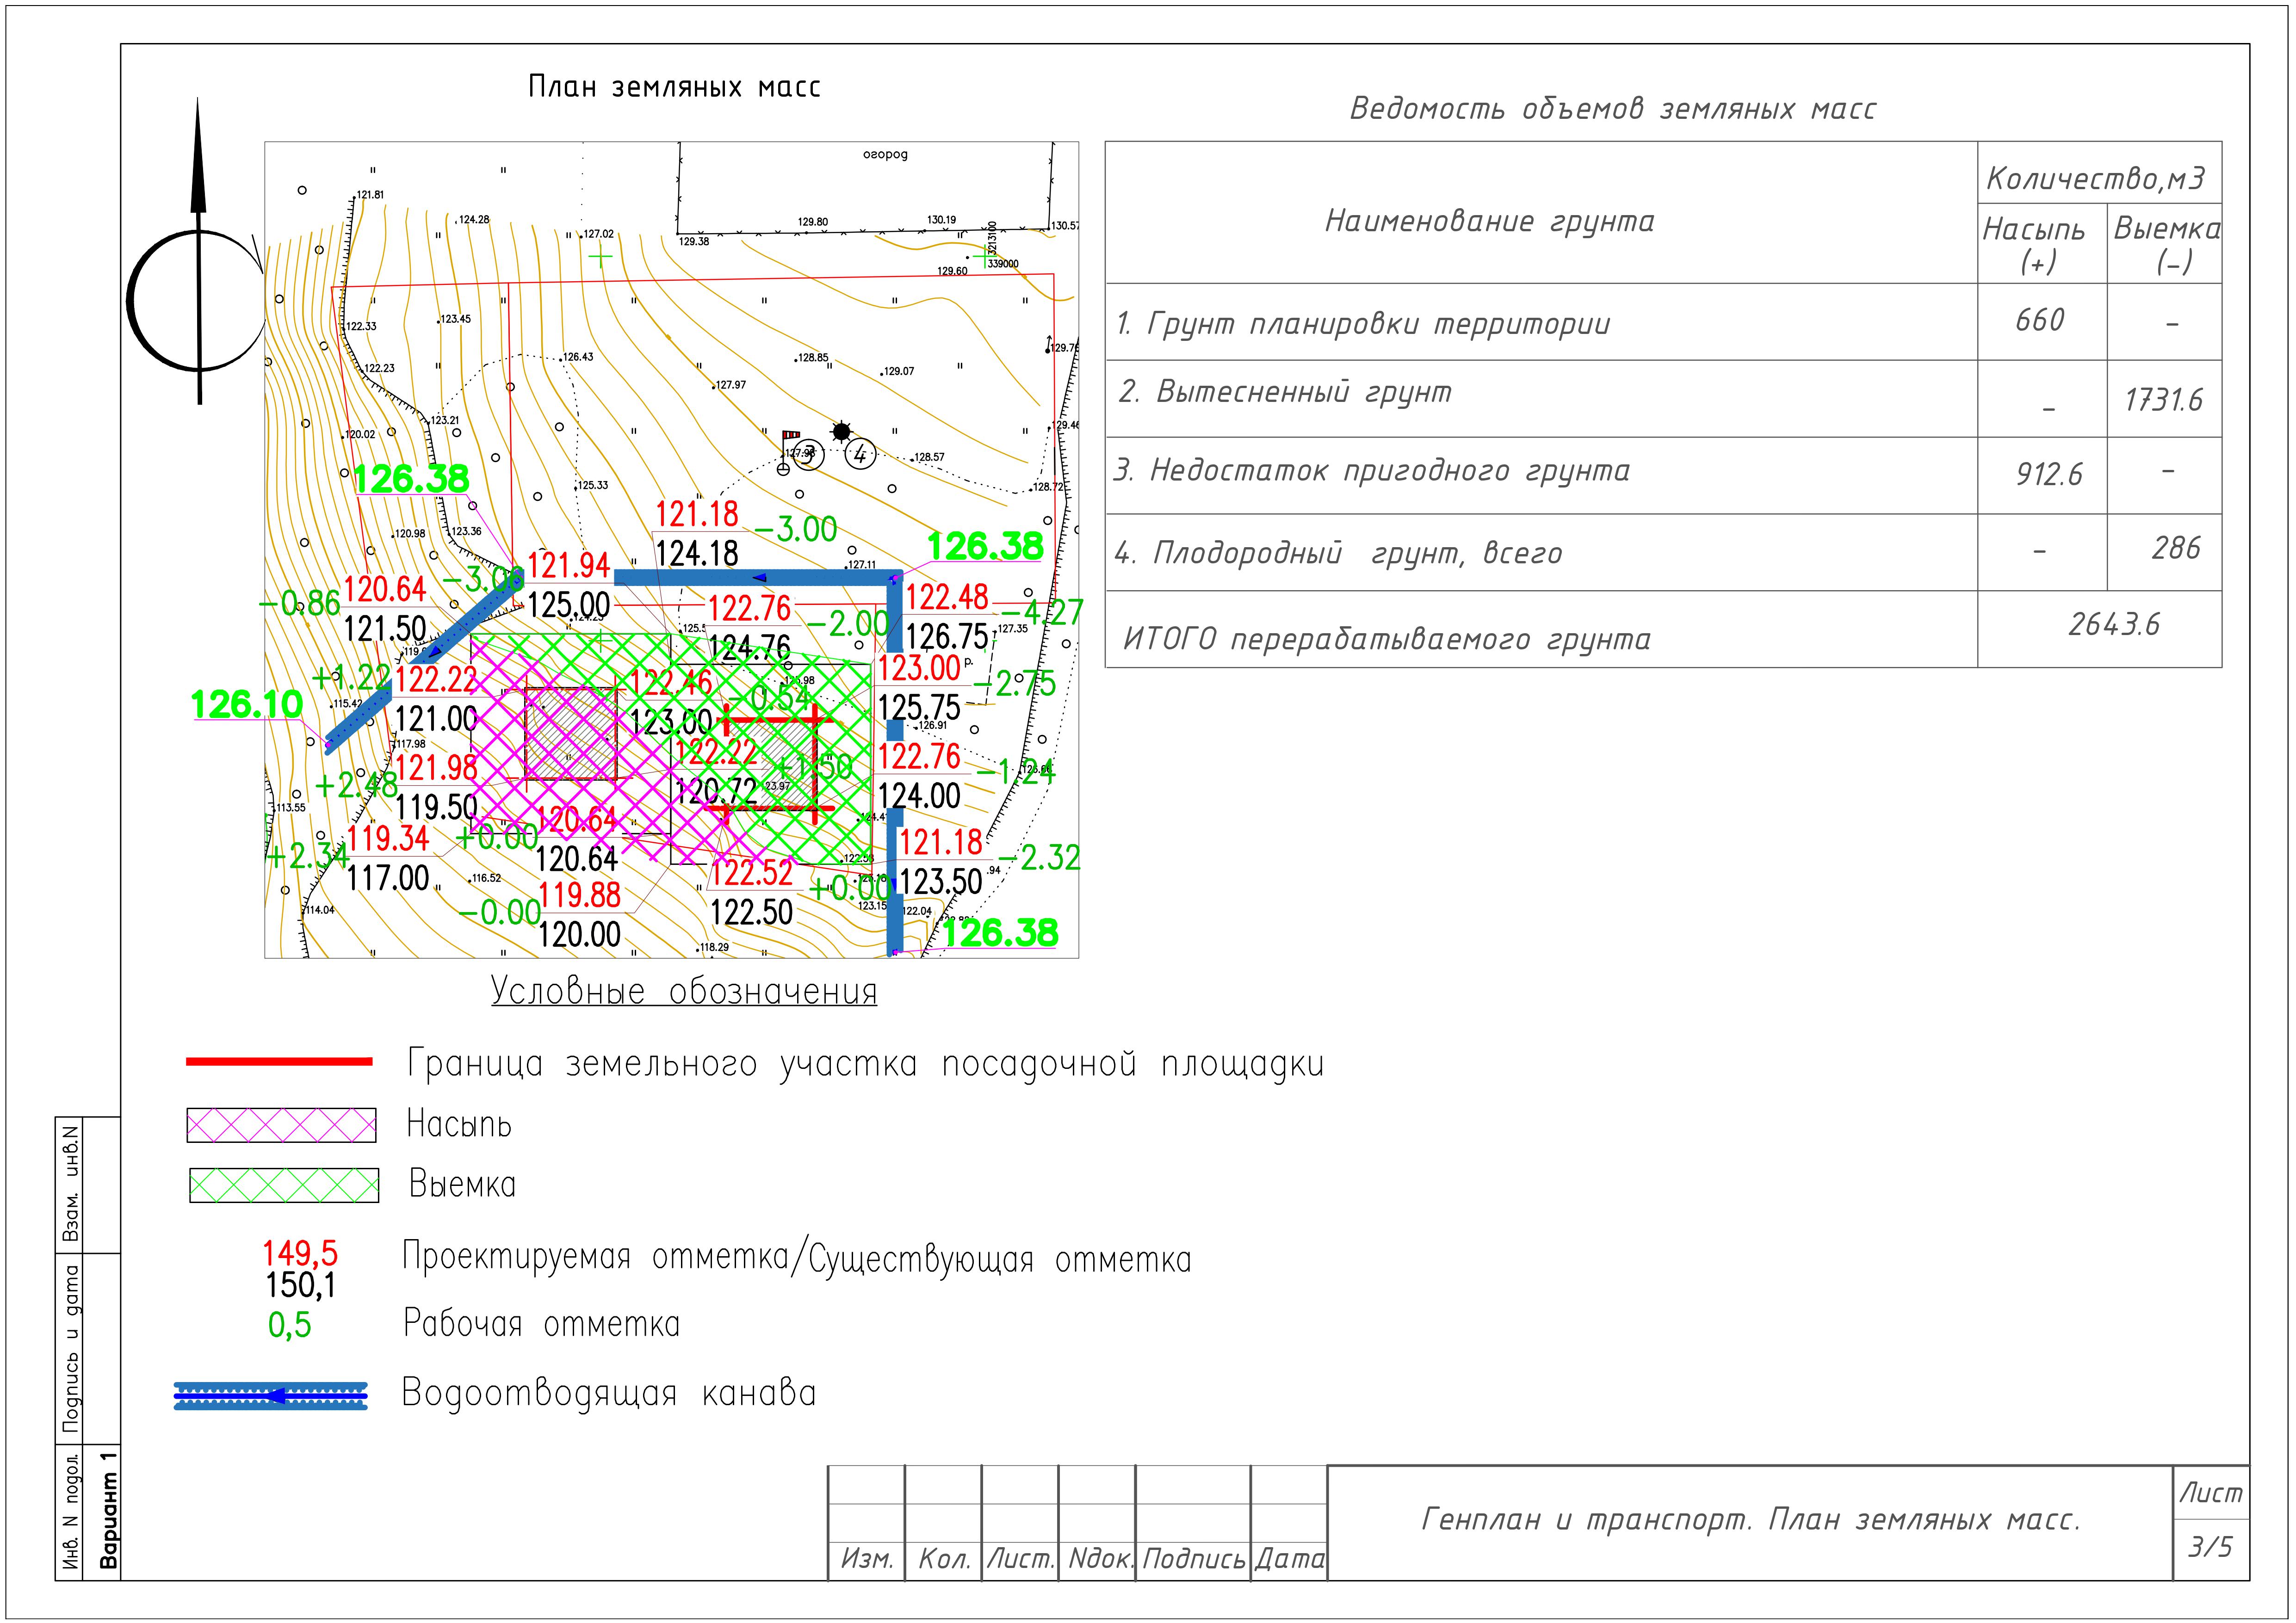Click the magenta hatch swatch for Насыпь

pyautogui.click(x=281, y=1125)
